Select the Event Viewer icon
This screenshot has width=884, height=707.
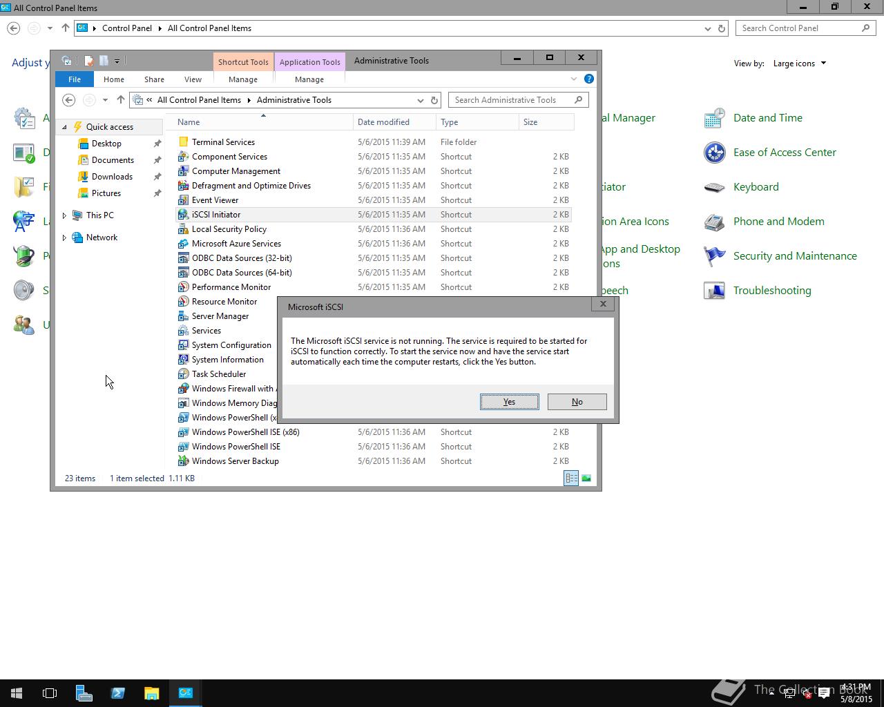183,200
